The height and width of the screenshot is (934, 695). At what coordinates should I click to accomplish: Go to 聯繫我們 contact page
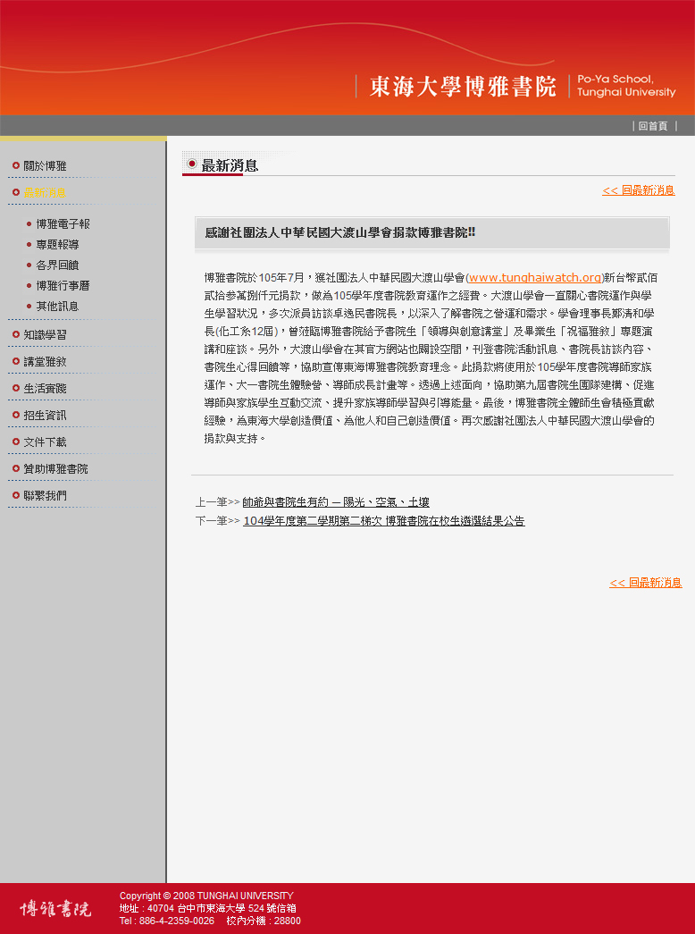tap(45, 495)
